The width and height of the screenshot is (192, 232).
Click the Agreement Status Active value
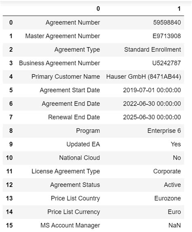172,185
